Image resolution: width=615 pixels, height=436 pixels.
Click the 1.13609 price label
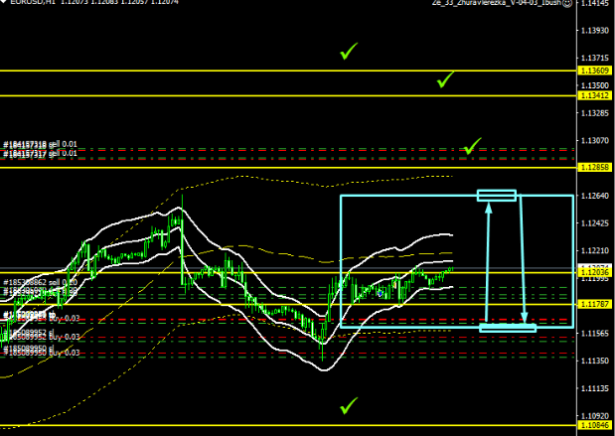coord(592,72)
